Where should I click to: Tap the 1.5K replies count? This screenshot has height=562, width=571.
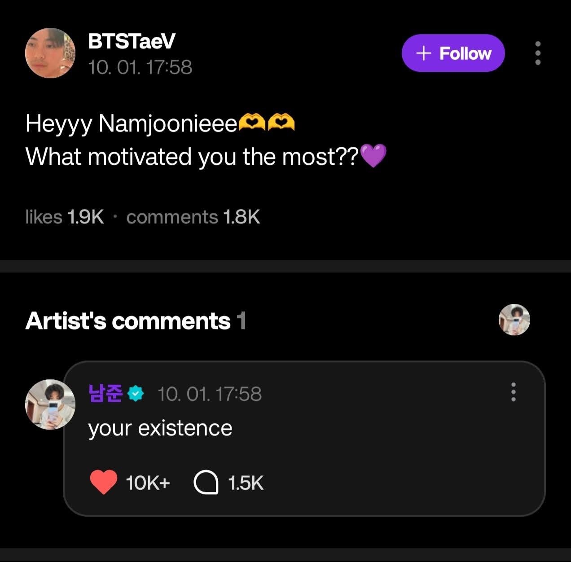coord(246,483)
